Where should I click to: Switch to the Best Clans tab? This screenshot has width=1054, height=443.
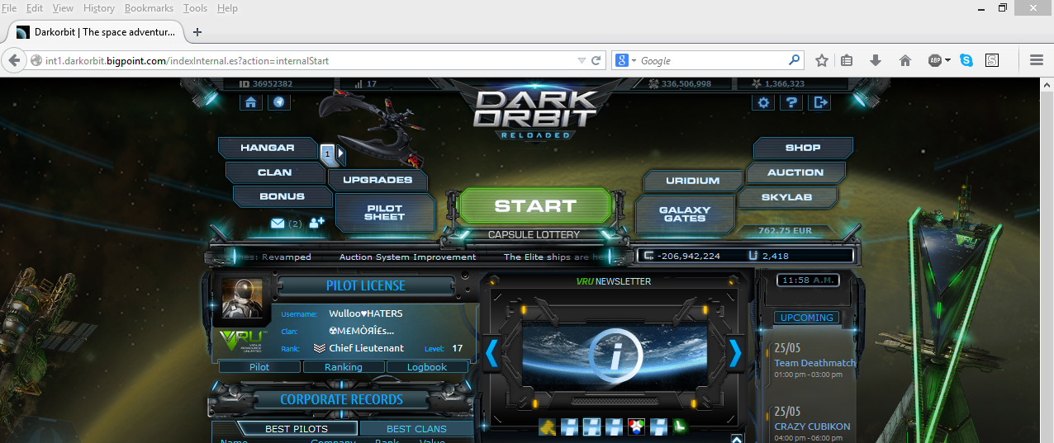[416, 428]
